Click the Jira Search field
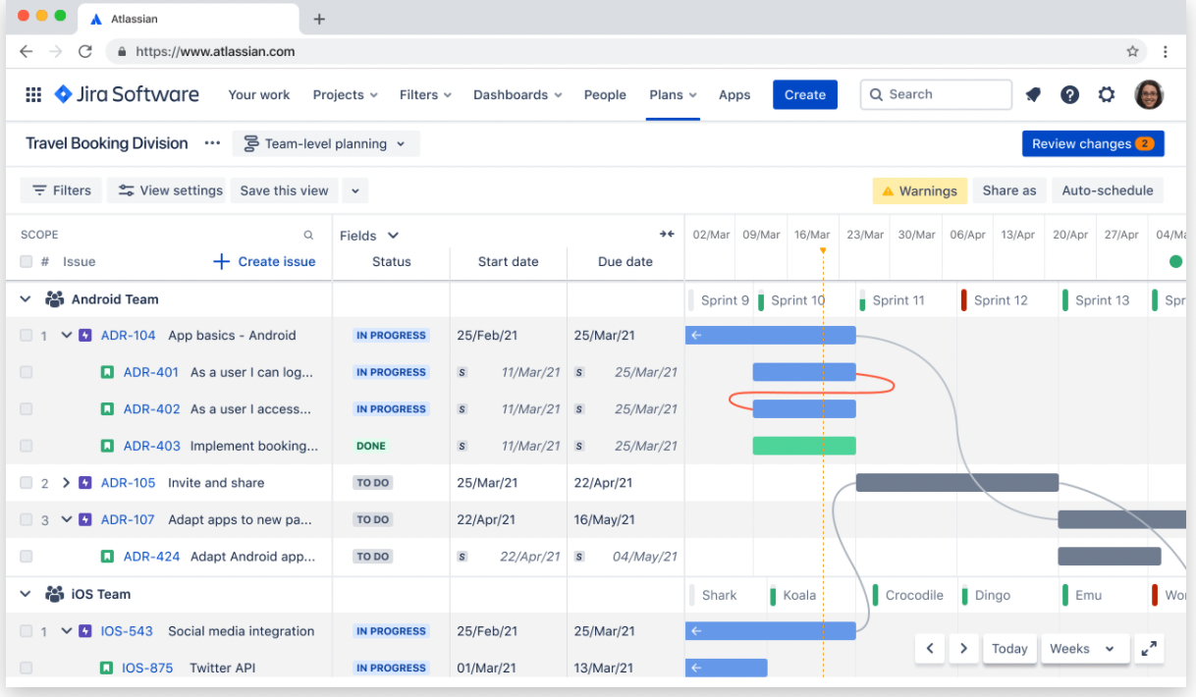1196x697 pixels. [x=936, y=94]
